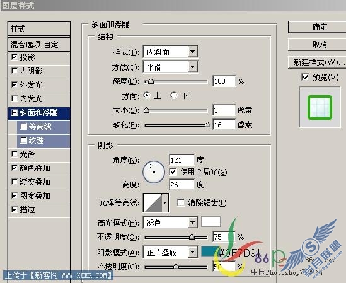Select the 下 direction radio button
The width and height of the screenshot is (346, 283).
click(174, 95)
